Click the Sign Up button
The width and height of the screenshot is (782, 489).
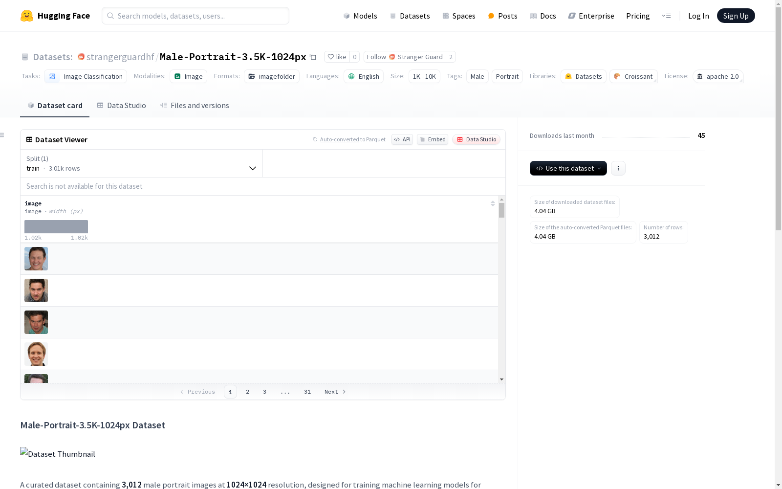736,16
